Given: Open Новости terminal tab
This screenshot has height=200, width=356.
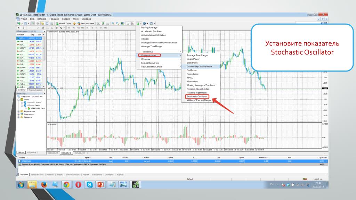Looking at the screenshot, I should (50, 175).
